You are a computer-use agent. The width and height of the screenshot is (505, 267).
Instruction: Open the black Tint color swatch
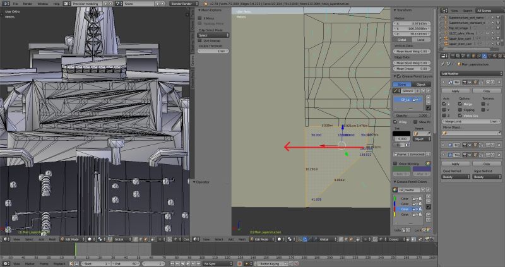click(x=401, y=134)
